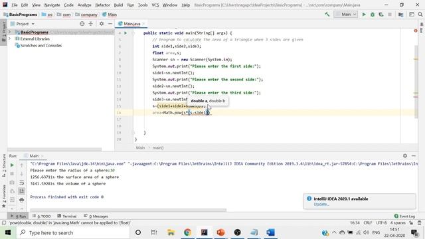Open the Favorites side tool button

pyautogui.click(x=4, y=196)
